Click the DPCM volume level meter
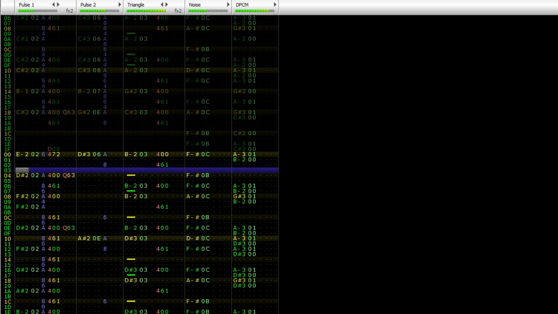The image size is (558, 314). pos(255,11)
